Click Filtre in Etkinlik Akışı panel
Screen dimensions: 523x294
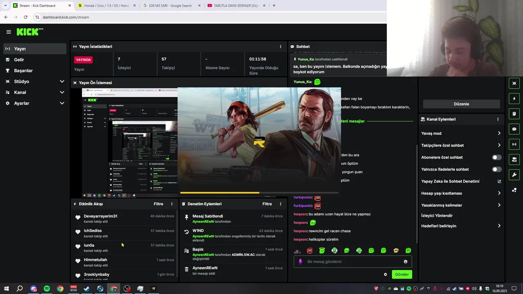pyautogui.click(x=158, y=204)
